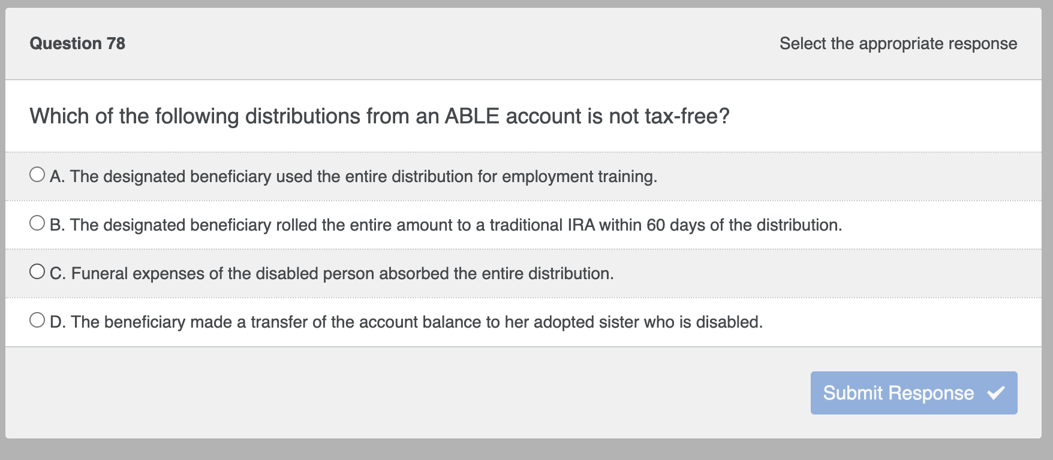Click the row about funeral expenses distribution
The height and width of the screenshot is (460, 1053).
click(330, 274)
